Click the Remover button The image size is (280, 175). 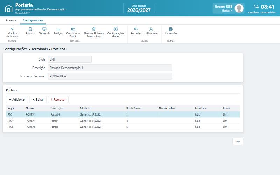click(x=58, y=99)
